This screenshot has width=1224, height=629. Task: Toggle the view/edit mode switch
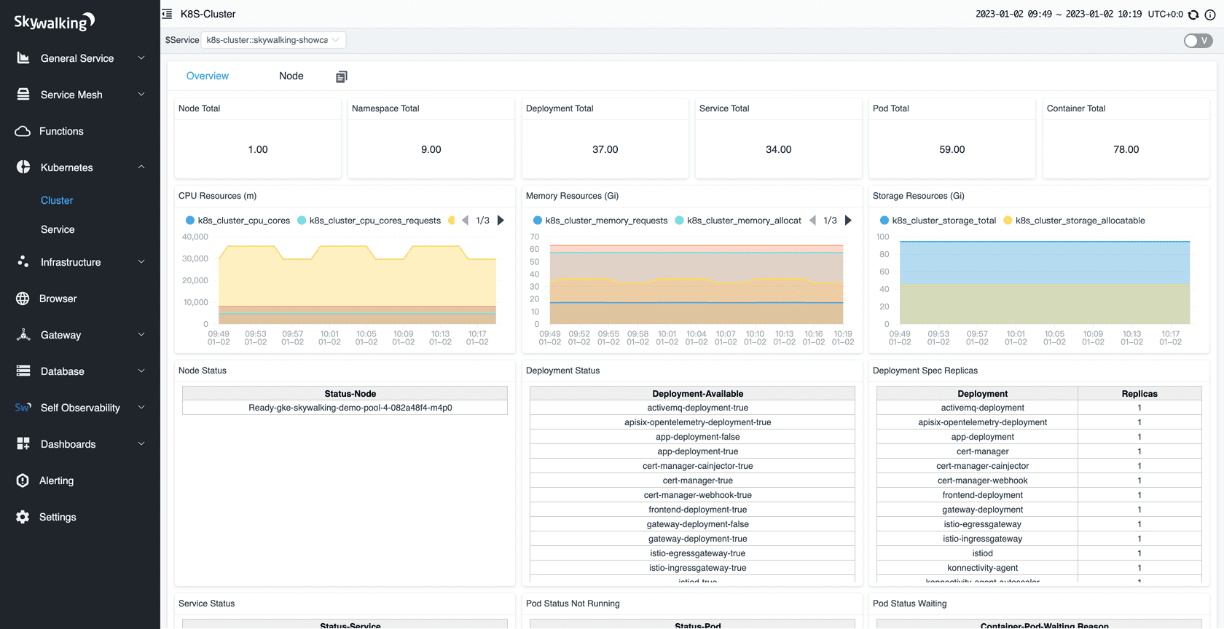point(1197,41)
